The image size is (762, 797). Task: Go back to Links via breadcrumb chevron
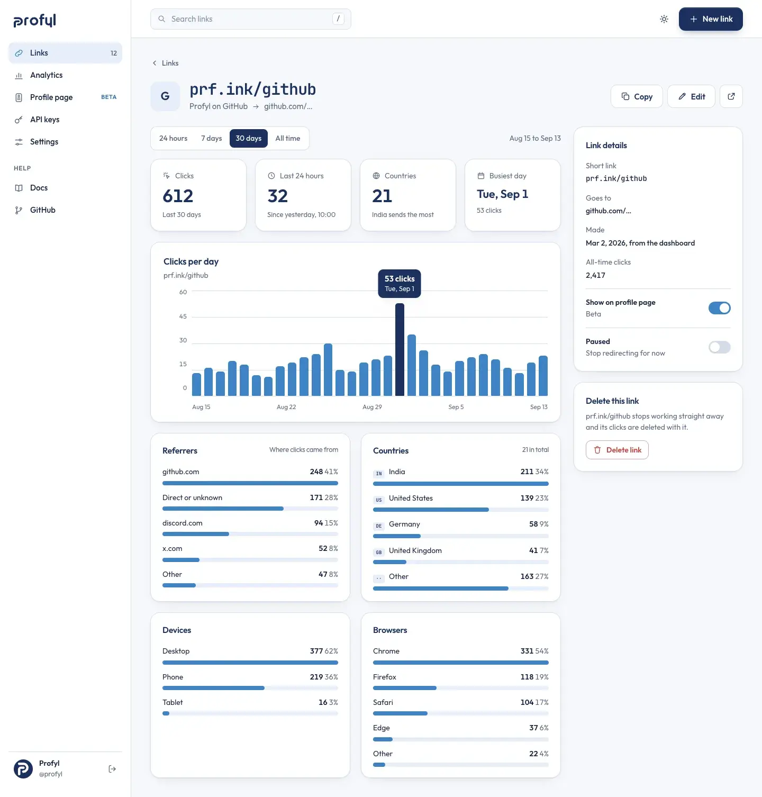click(155, 63)
